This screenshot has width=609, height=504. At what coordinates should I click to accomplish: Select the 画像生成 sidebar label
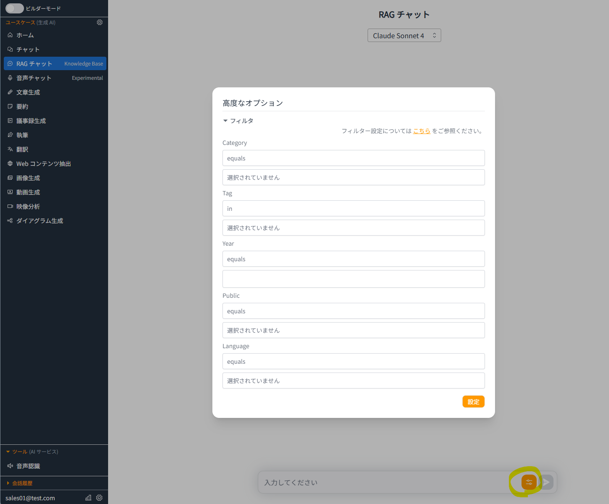pos(28,178)
